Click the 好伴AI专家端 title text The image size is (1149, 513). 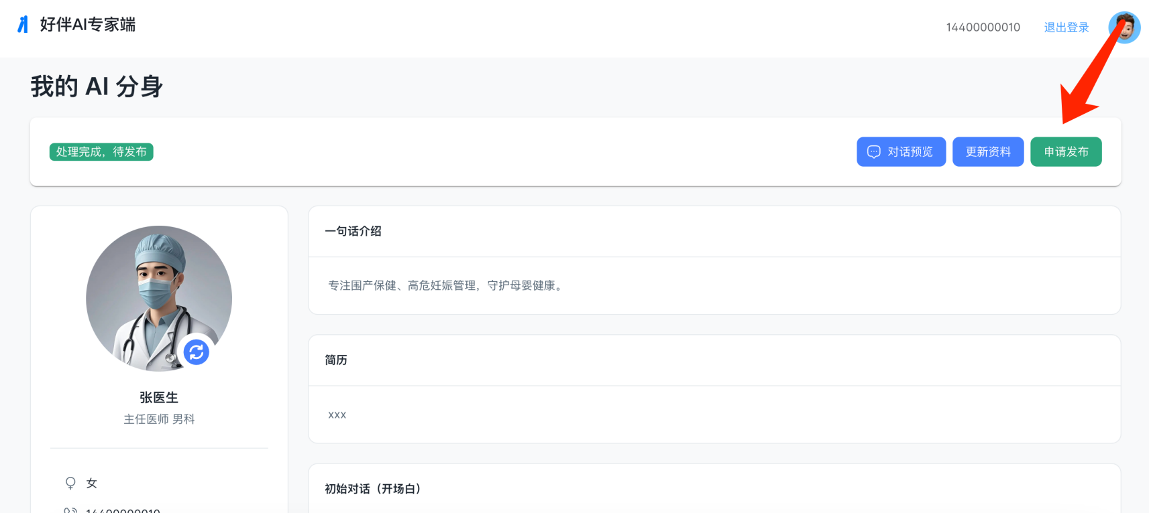click(88, 25)
